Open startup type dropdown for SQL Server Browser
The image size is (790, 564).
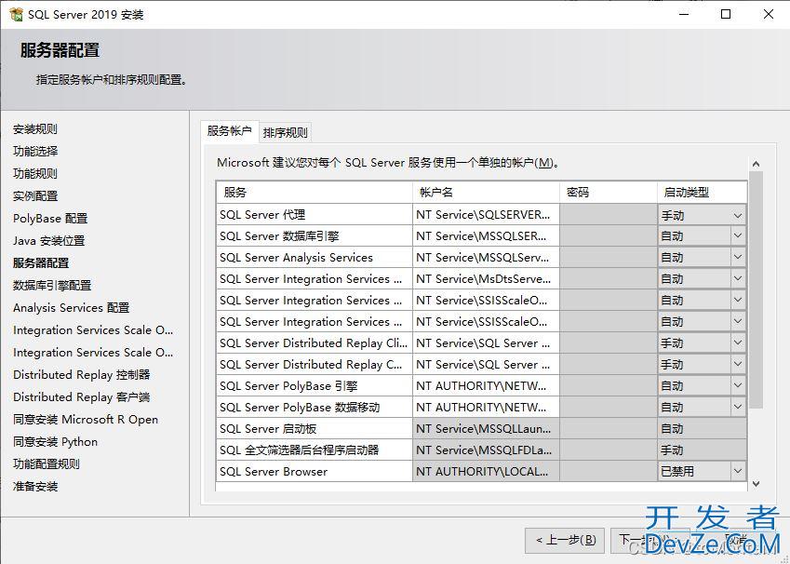click(x=738, y=471)
